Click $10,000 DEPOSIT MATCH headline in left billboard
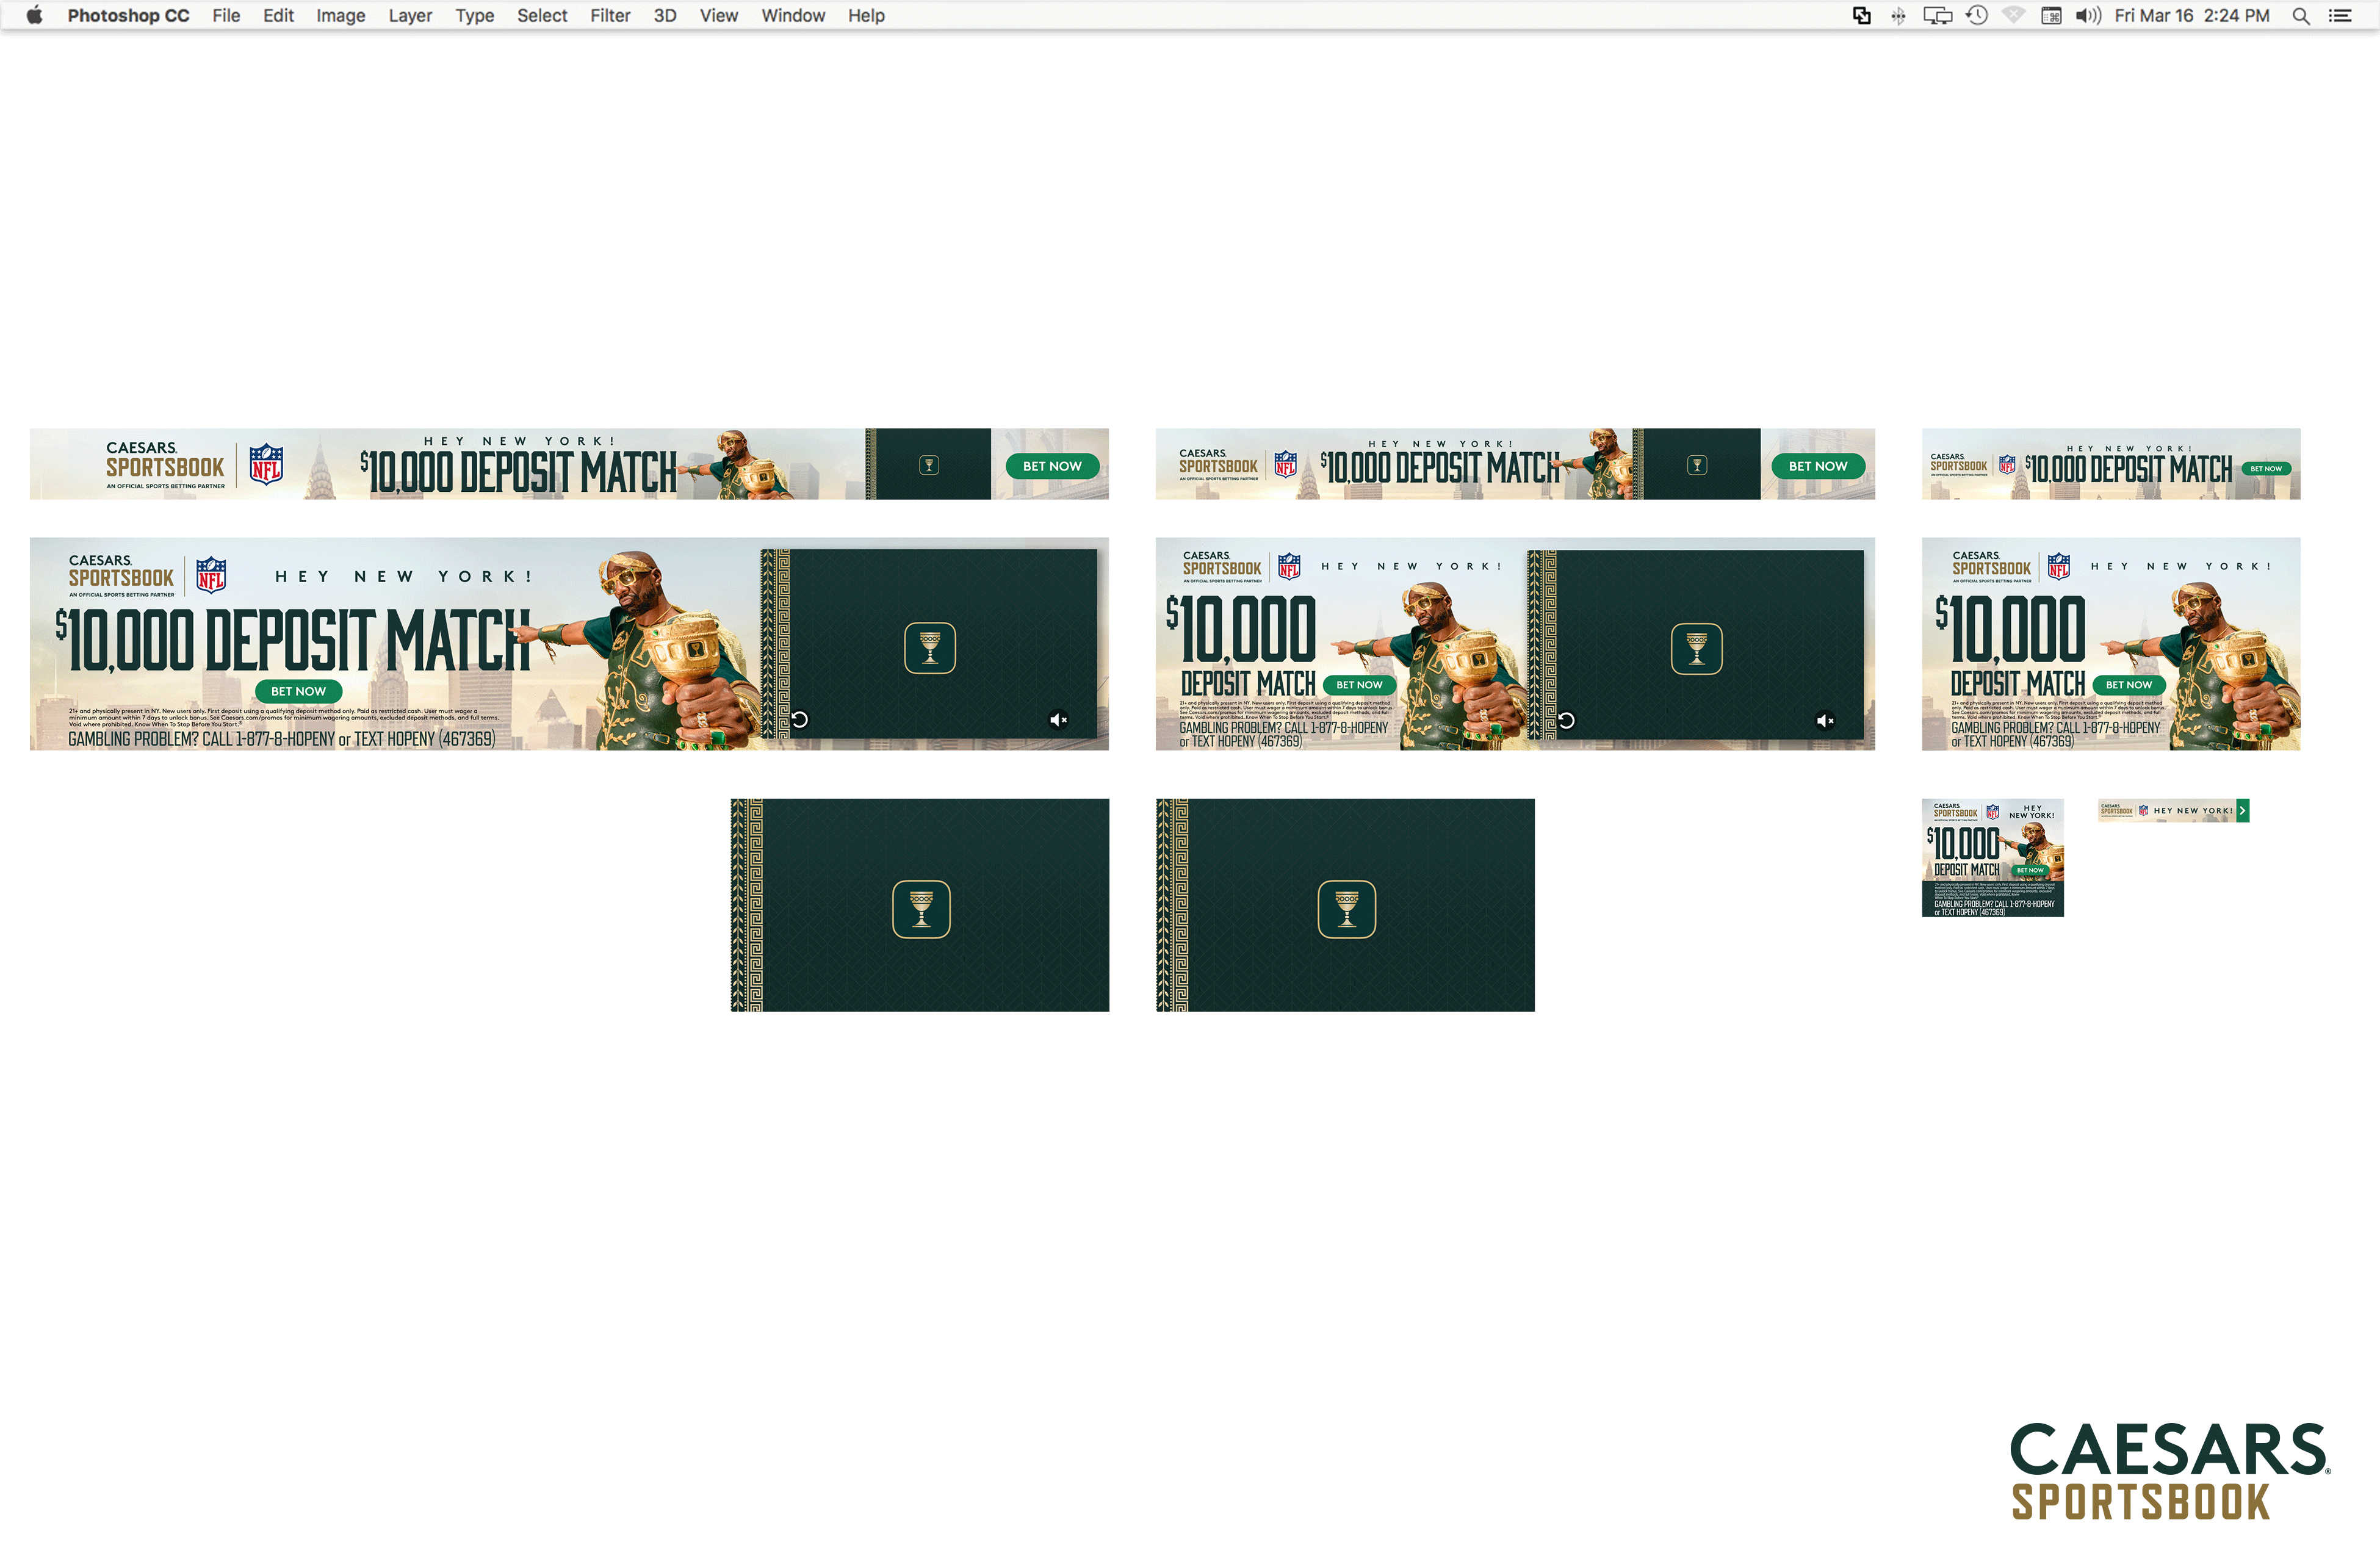This screenshot has height=1567, width=2380. click(x=293, y=640)
